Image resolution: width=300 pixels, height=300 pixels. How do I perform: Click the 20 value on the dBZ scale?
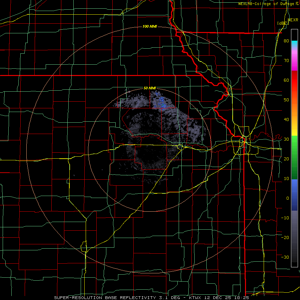[286, 159]
